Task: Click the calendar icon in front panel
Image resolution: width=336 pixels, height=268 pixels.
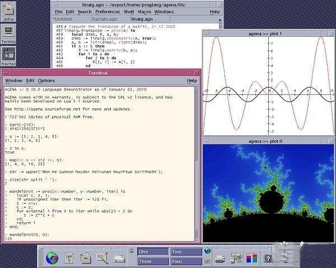Action: [68, 257]
